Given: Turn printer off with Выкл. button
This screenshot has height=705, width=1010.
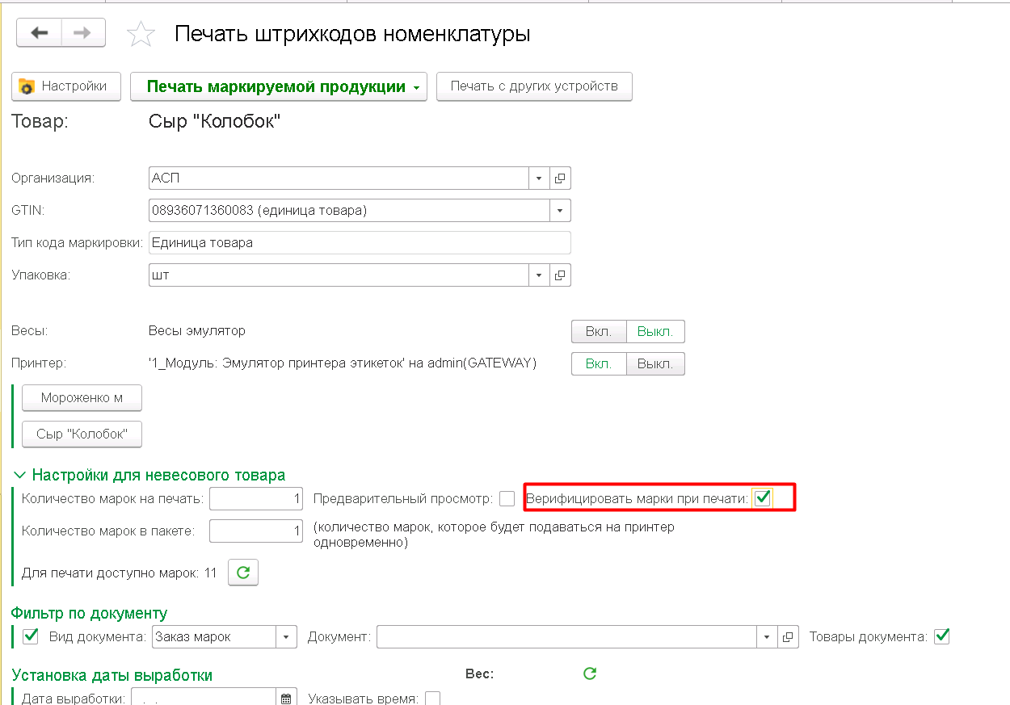Looking at the screenshot, I should 655,363.
